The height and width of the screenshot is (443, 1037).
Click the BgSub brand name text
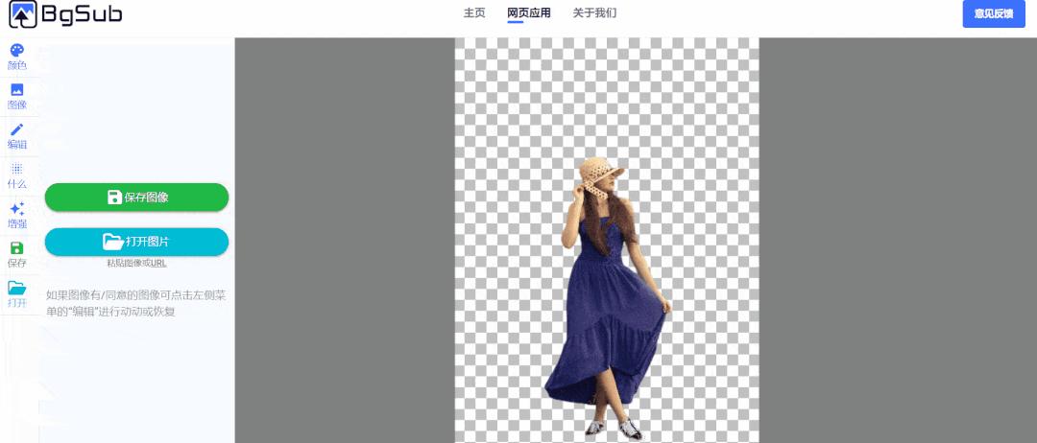81,14
